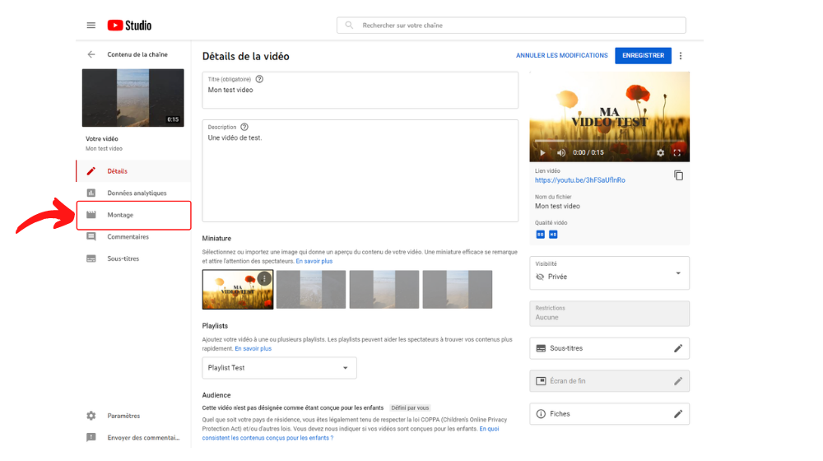Screen dimensions: 823x461
Task: Open the link about children's content
Action: [x=351, y=433]
